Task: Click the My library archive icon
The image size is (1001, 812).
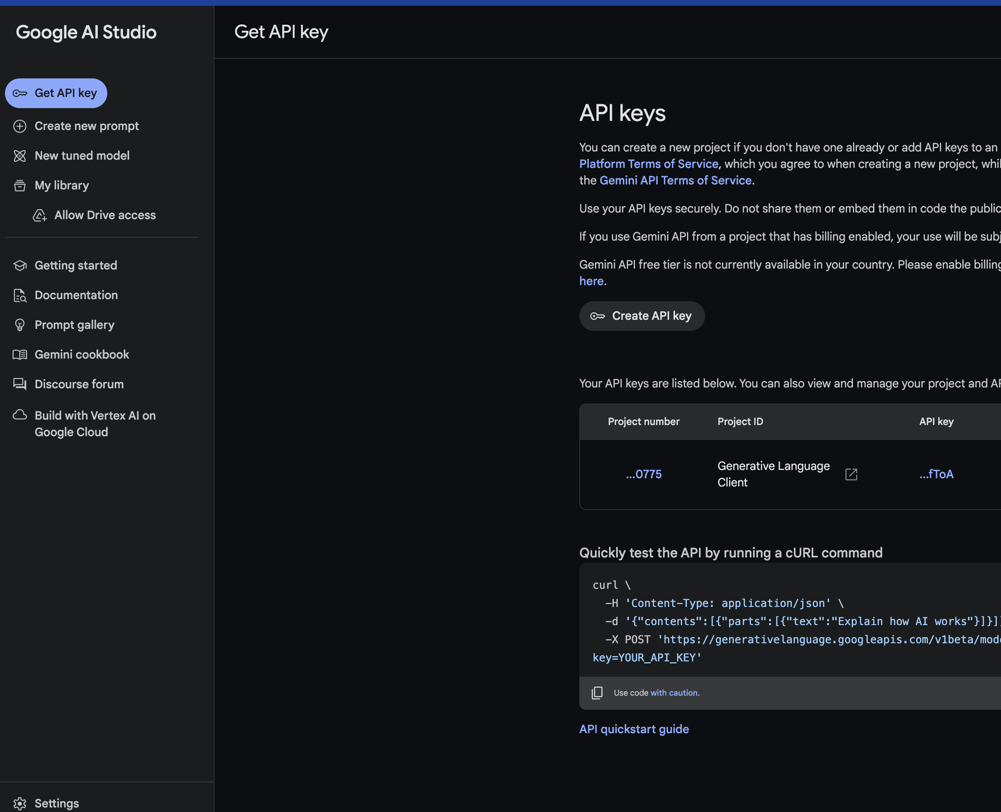Action: [x=20, y=186]
